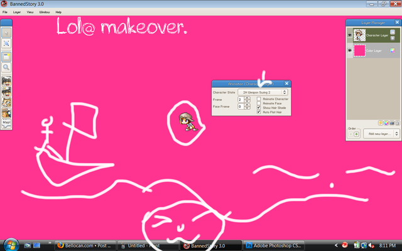Select the pink Color Layer swatch
The image size is (402, 251).
click(359, 50)
